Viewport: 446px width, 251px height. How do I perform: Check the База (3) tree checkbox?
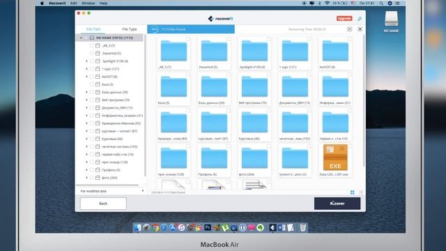click(91, 84)
